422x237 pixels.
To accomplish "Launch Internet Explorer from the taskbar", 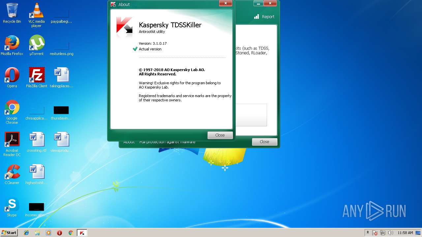I will pyautogui.click(x=26, y=233).
